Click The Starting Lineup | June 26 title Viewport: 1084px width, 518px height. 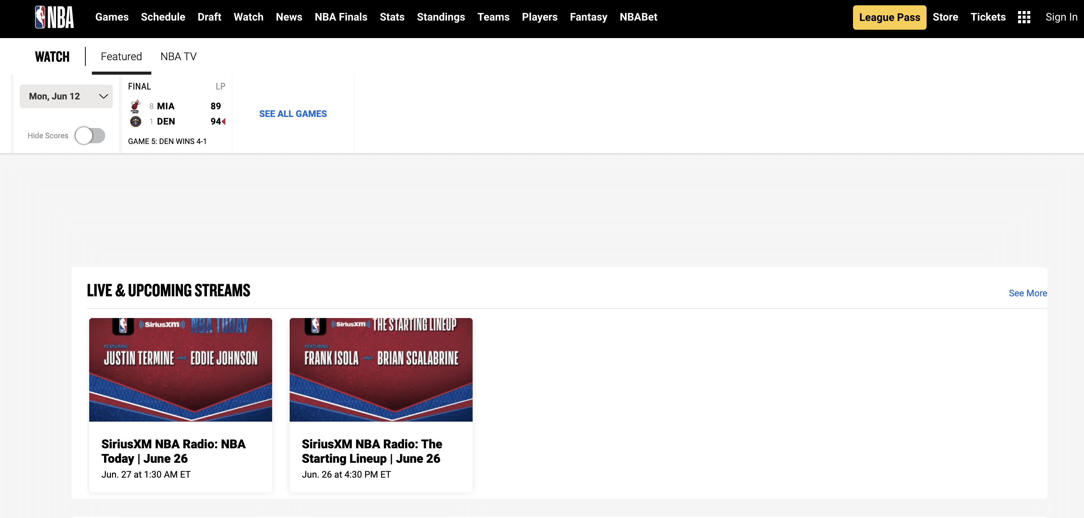(372, 451)
